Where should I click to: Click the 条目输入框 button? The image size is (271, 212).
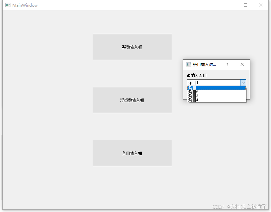[x=132, y=153]
